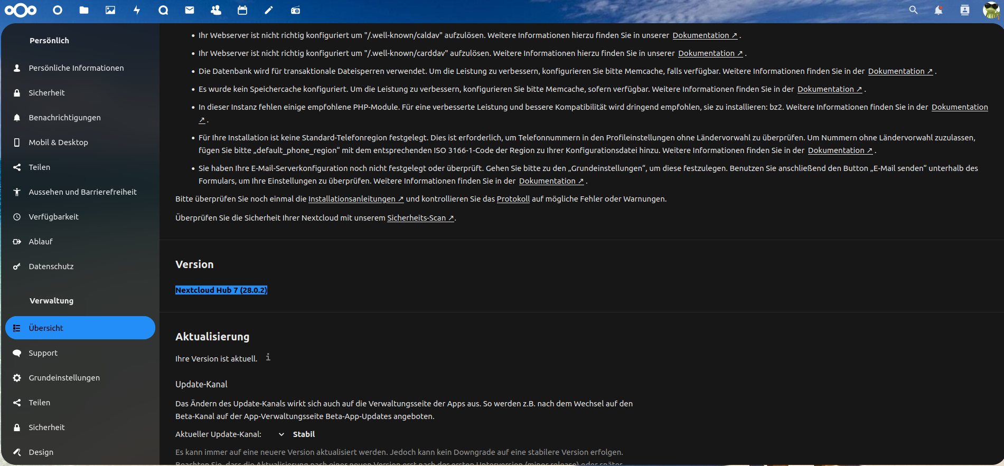Image resolution: width=1004 pixels, height=466 pixels.
Task: Click the Nextcloud logo
Action: 21,10
